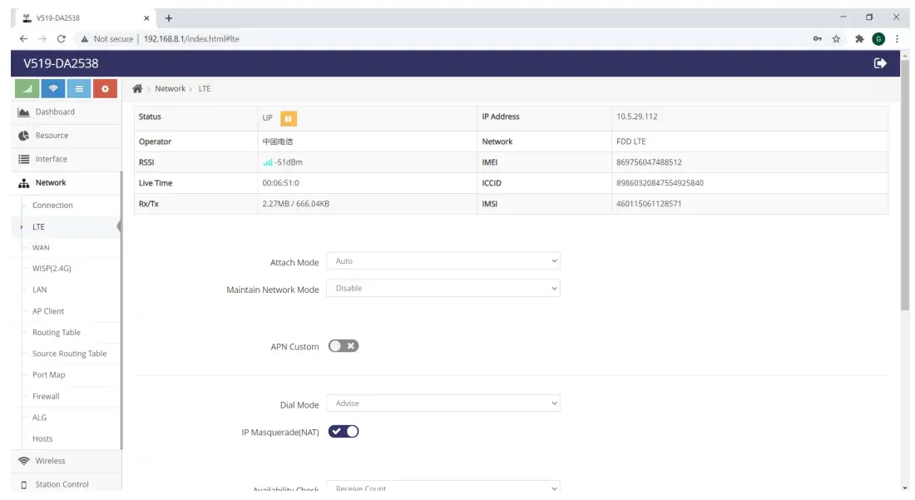This screenshot has height=500, width=915.
Task: Click the Network breadcrumb link
Action: pyautogui.click(x=170, y=89)
